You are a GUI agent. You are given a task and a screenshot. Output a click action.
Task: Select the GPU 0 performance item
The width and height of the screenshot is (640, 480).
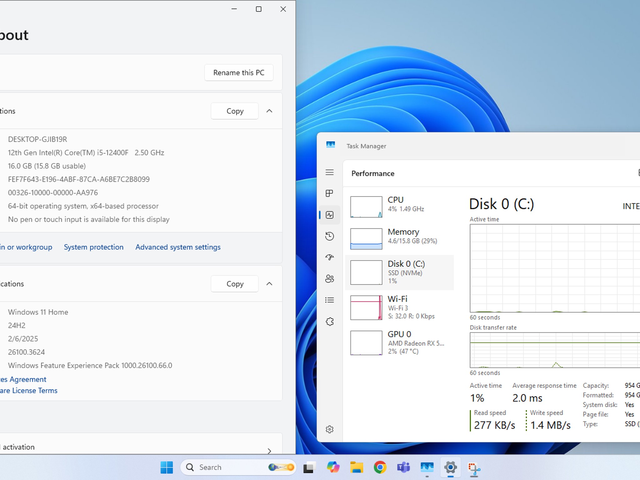click(399, 343)
